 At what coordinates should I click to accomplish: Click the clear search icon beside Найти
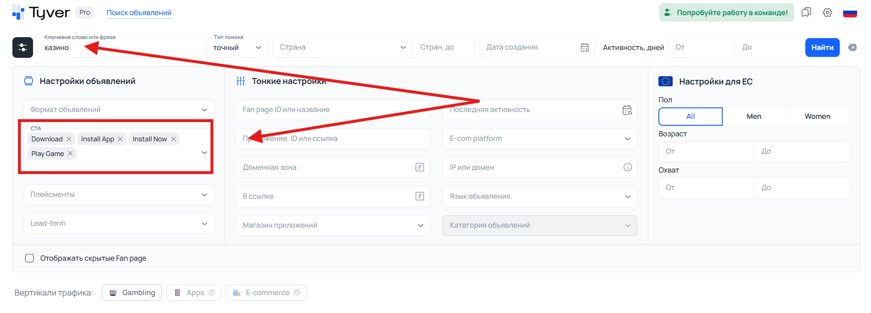(x=852, y=47)
